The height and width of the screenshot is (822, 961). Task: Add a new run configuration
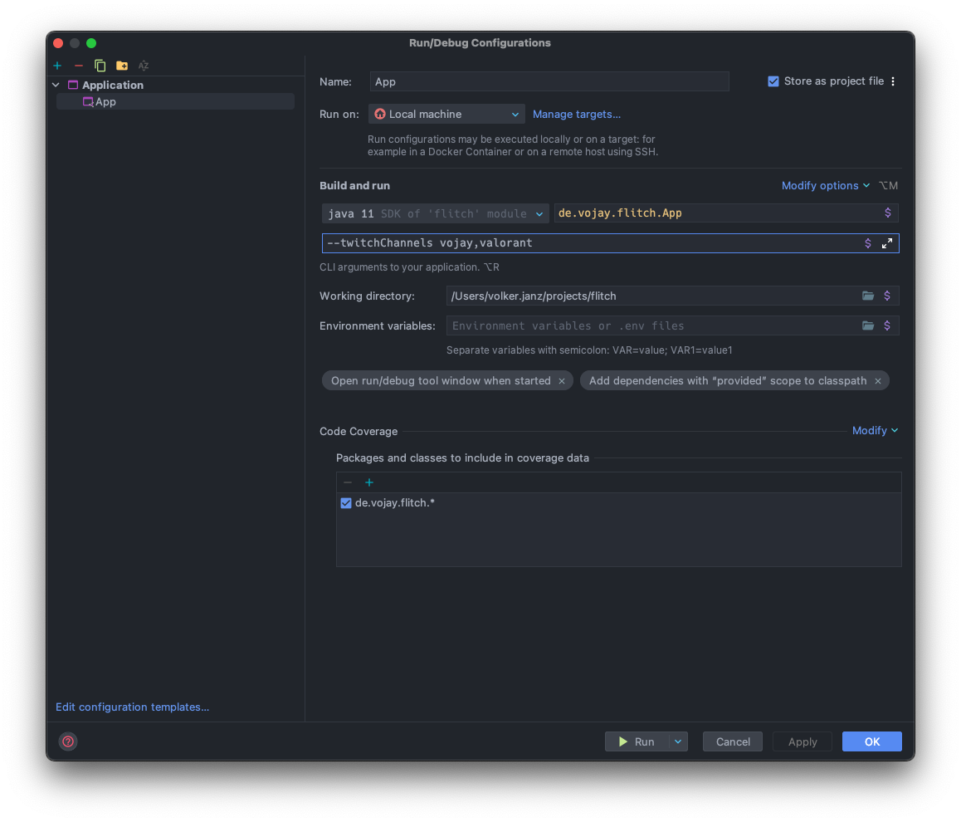pyautogui.click(x=57, y=66)
